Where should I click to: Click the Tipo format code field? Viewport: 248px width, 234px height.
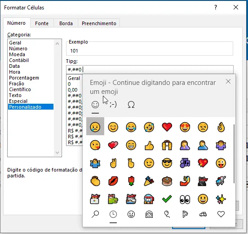tap(150, 70)
